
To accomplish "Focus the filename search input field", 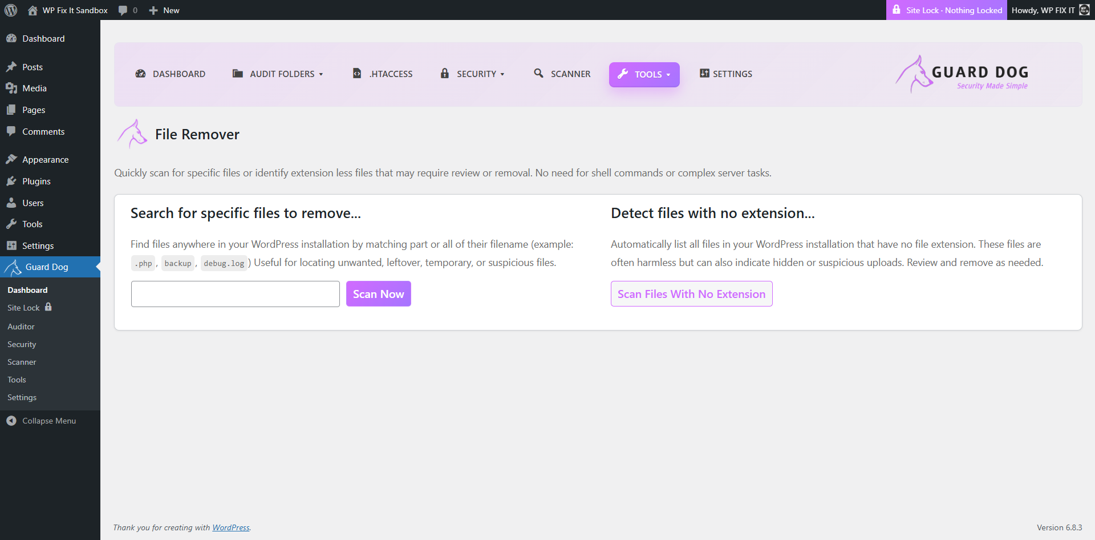I will tap(235, 294).
